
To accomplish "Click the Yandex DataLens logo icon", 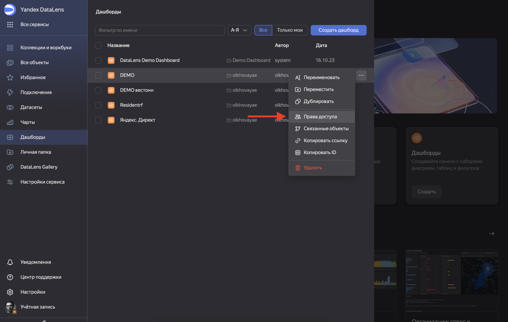I will click(10, 10).
